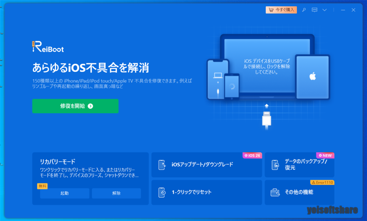Image resolution: width=367 pixels, height=221 pixels.
Task: Click the iOS 26 badge
Action: pos(252,155)
